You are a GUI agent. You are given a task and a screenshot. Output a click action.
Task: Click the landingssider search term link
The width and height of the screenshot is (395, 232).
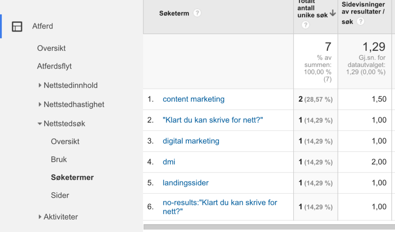186,183
